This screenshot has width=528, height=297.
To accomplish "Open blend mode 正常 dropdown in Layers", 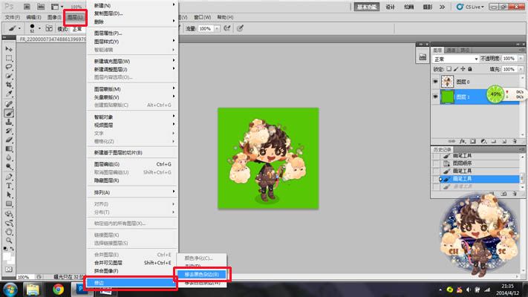I will click(x=455, y=59).
